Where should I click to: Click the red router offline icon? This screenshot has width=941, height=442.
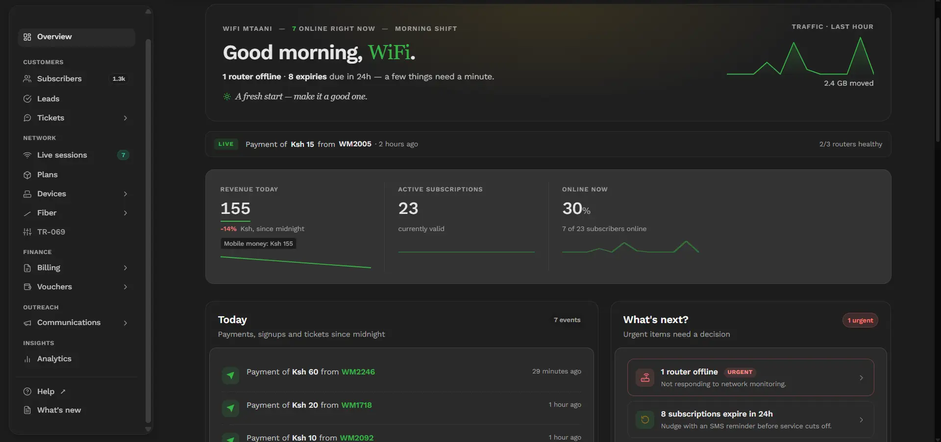(645, 378)
